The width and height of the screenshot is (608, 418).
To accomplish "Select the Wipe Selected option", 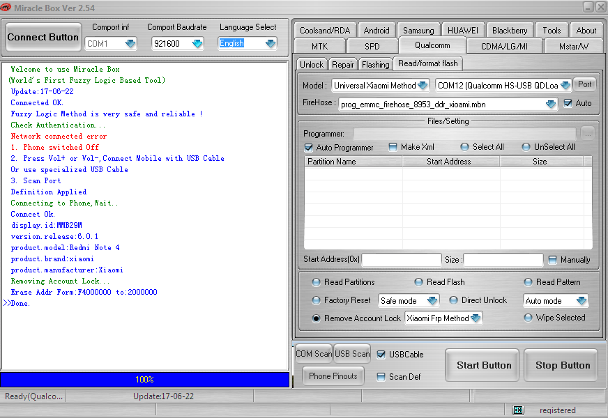I will [x=528, y=318].
